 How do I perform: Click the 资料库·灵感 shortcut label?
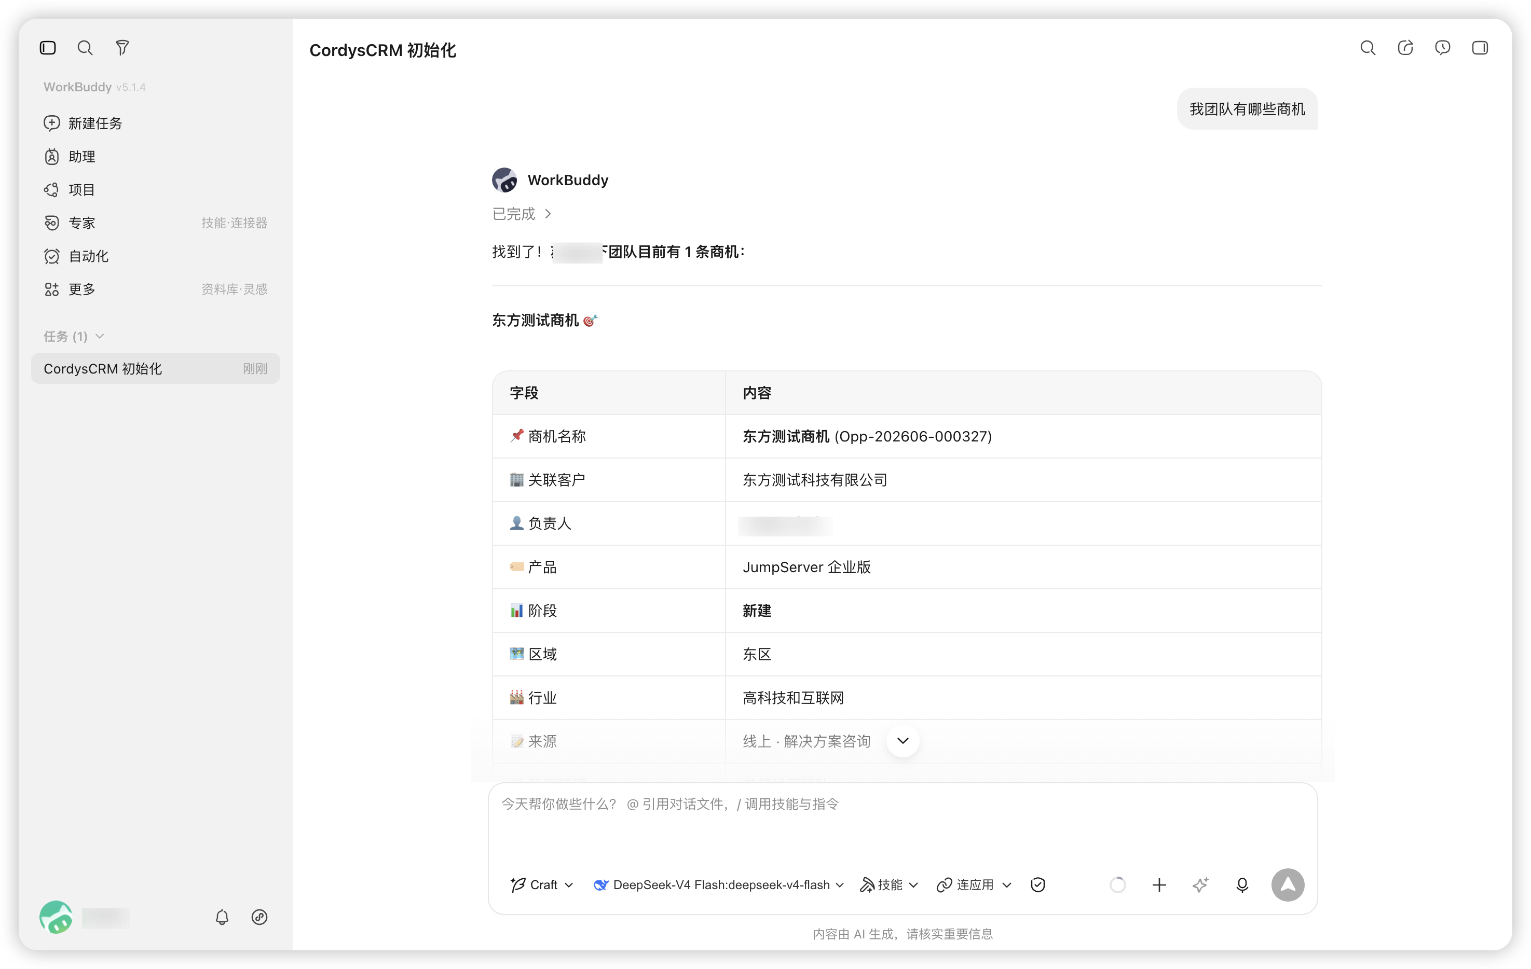234,289
